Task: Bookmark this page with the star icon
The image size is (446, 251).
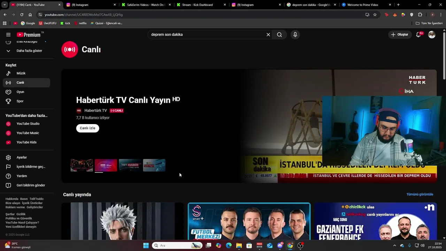Action: [375, 15]
